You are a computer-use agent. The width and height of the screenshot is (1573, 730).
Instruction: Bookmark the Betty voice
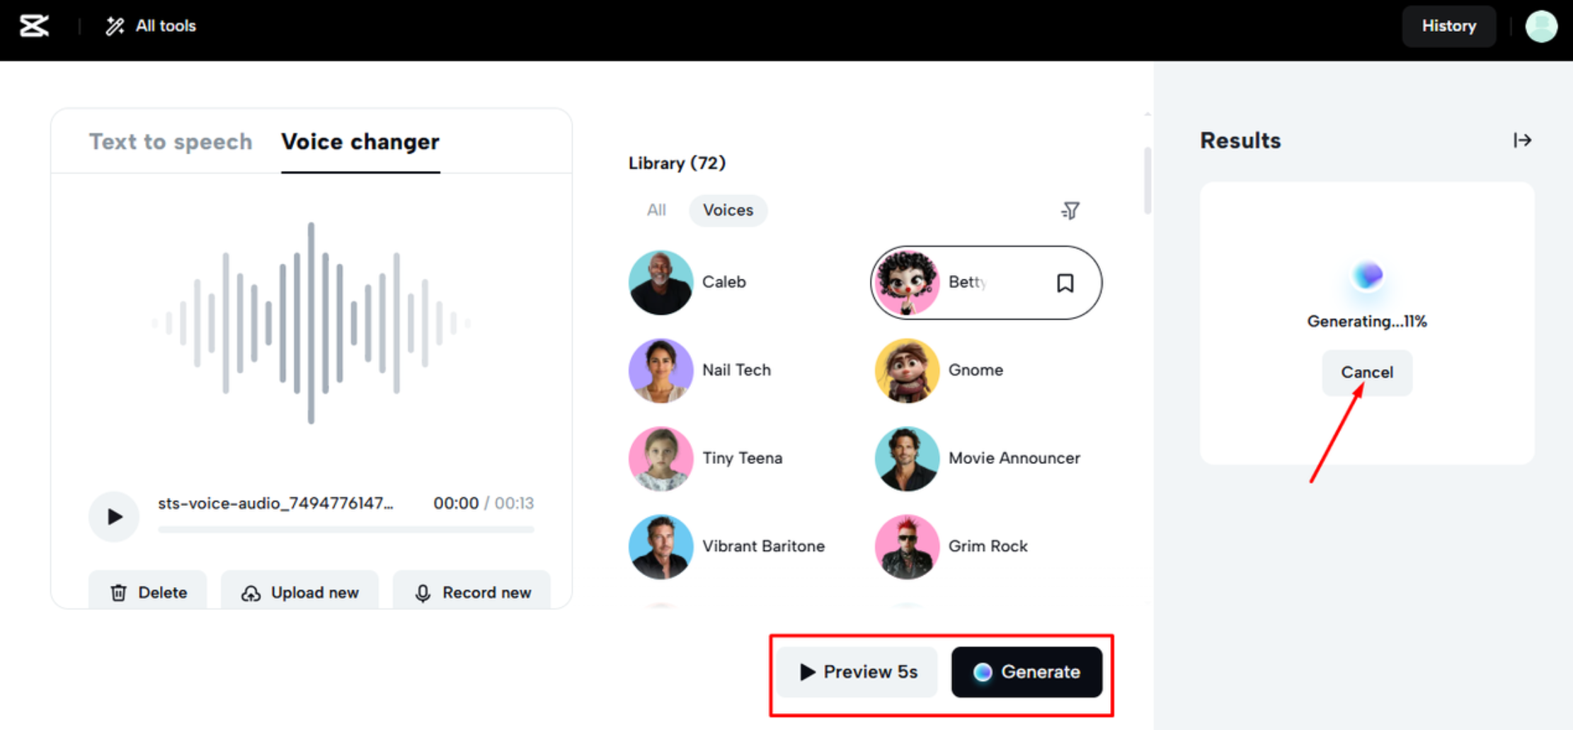click(x=1065, y=283)
